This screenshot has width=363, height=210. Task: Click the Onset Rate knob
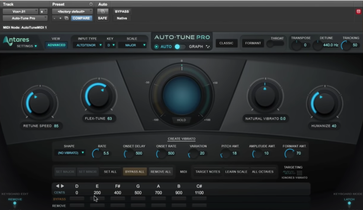point(161,153)
